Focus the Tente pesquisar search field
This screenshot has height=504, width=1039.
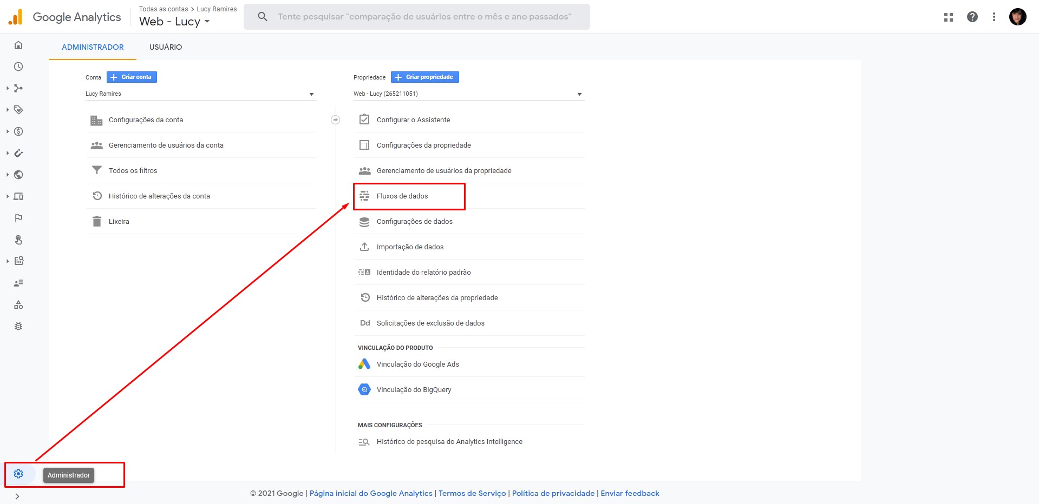point(417,17)
